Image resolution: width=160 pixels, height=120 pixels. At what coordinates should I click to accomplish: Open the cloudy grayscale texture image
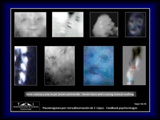pos(60,66)
